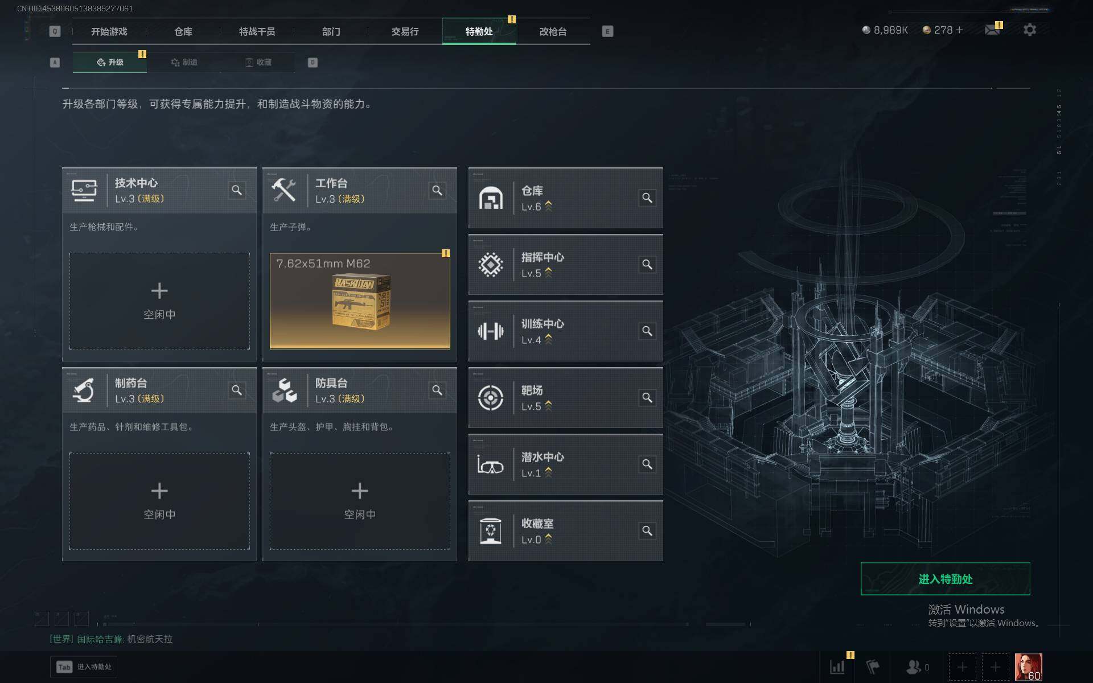Screen dimensions: 1093x683
Task: Switch to the 制造 sub-tab
Action: (184, 62)
